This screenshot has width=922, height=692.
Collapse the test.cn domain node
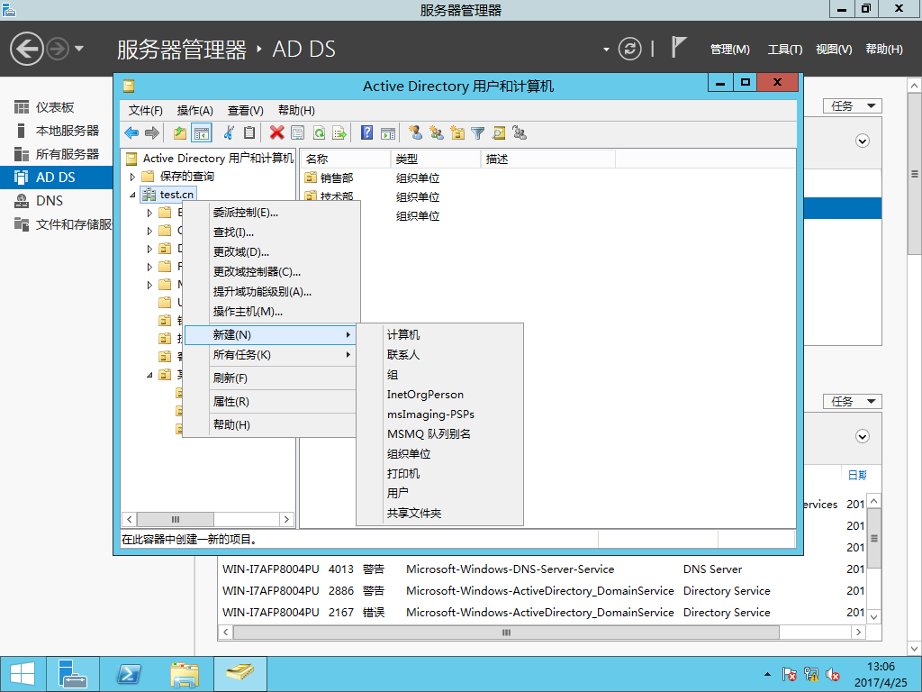coord(132,195)
